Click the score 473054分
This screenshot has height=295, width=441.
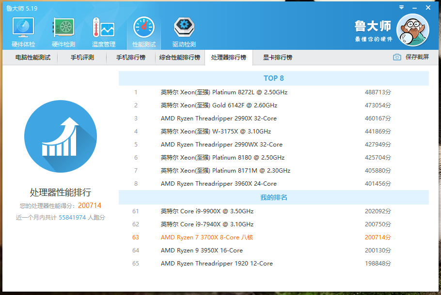coord(378,105)
